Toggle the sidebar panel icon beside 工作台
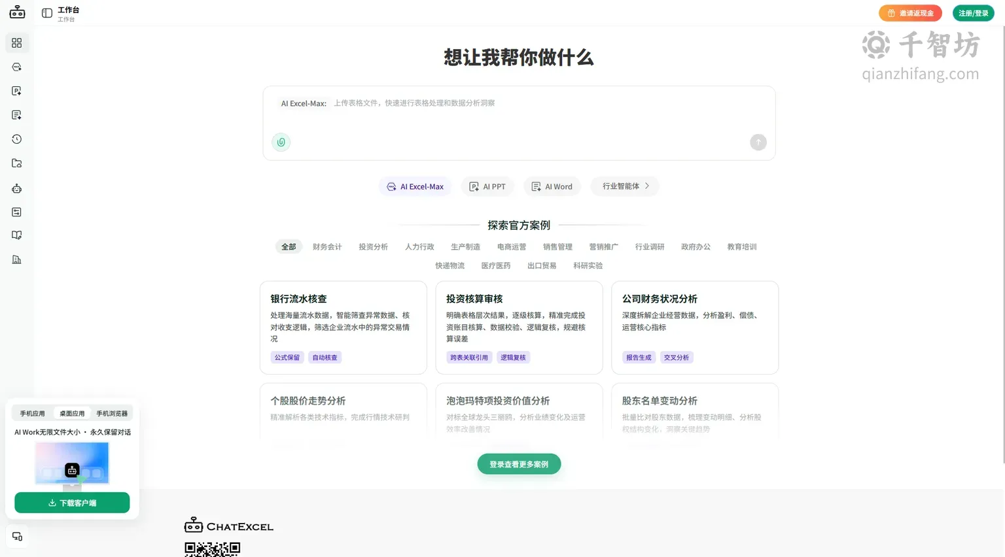The width and height of the screenshot is (1005, 557). point(47,13)
